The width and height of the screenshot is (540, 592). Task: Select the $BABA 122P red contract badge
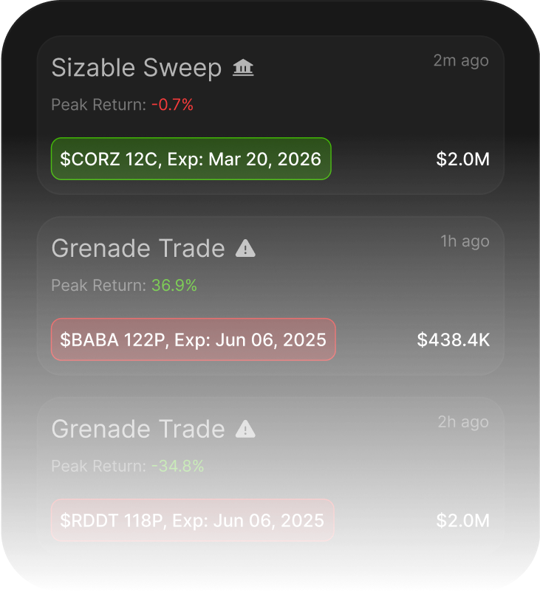tap(193, 340)
